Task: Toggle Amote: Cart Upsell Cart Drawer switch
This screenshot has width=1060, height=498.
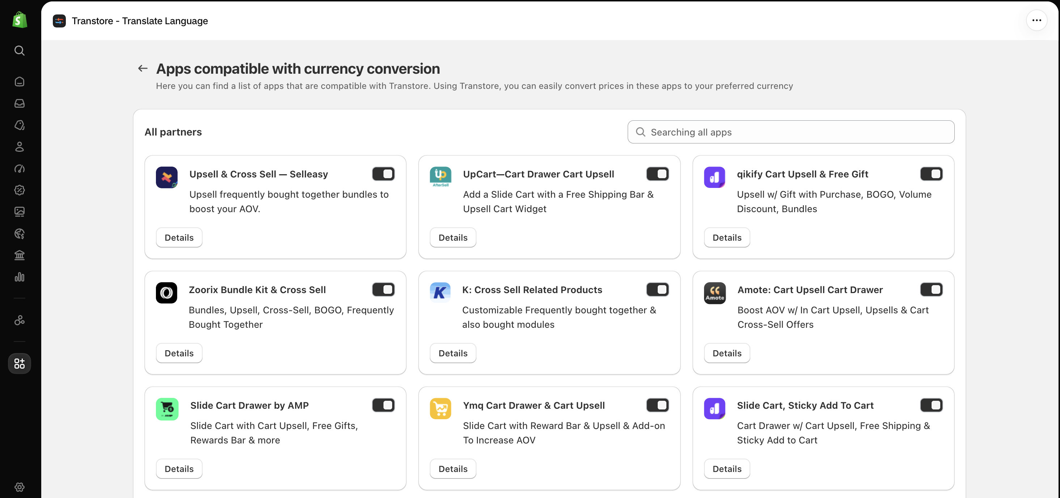Action: tap(931, 290)
